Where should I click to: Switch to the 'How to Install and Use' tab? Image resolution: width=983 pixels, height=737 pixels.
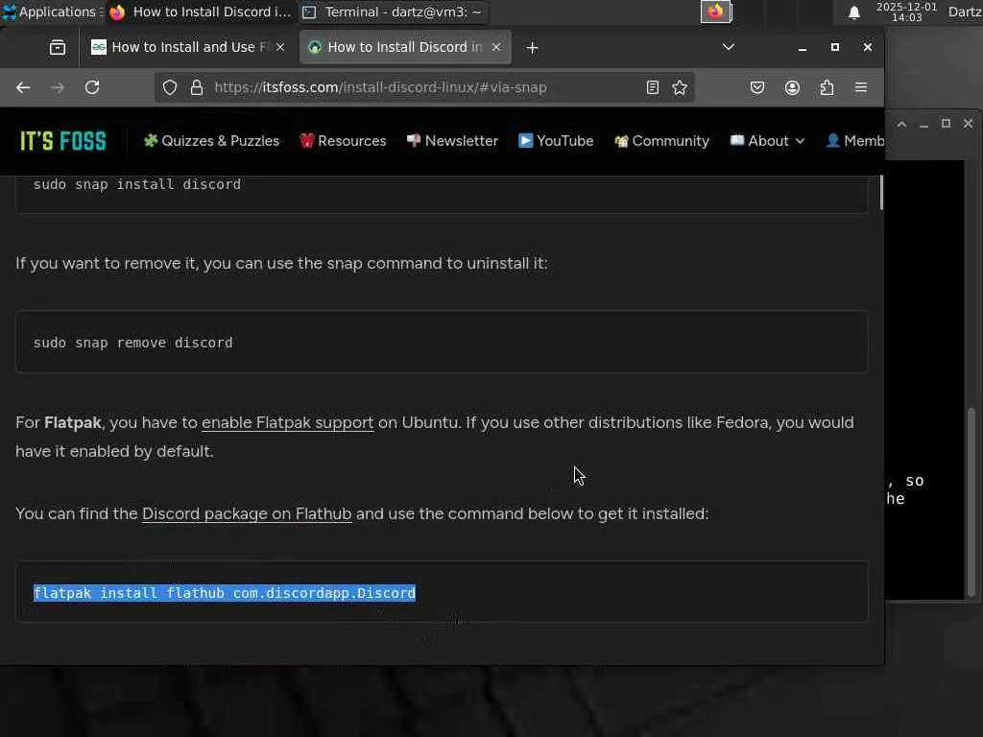187,47
